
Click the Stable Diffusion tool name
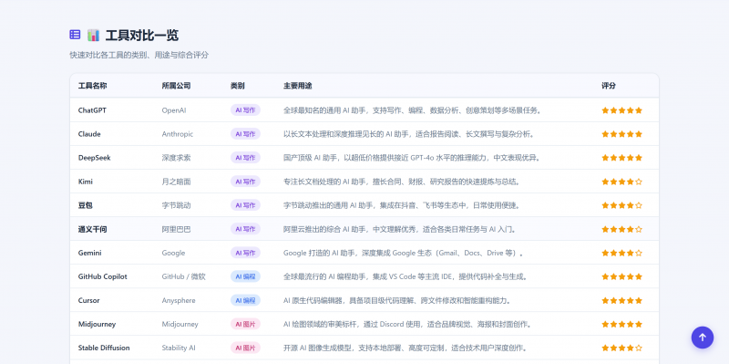click(104, 348)
